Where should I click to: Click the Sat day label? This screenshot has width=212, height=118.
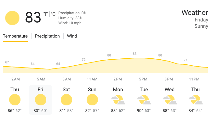coord(66,90)
